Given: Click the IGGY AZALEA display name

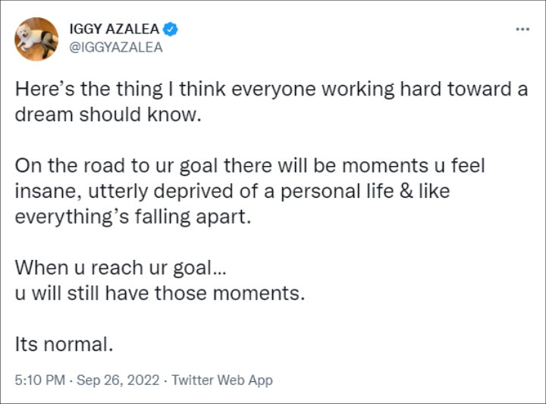Looking at the screenshot, I should (115, 29).
